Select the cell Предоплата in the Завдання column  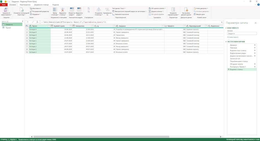pos(140,35)
